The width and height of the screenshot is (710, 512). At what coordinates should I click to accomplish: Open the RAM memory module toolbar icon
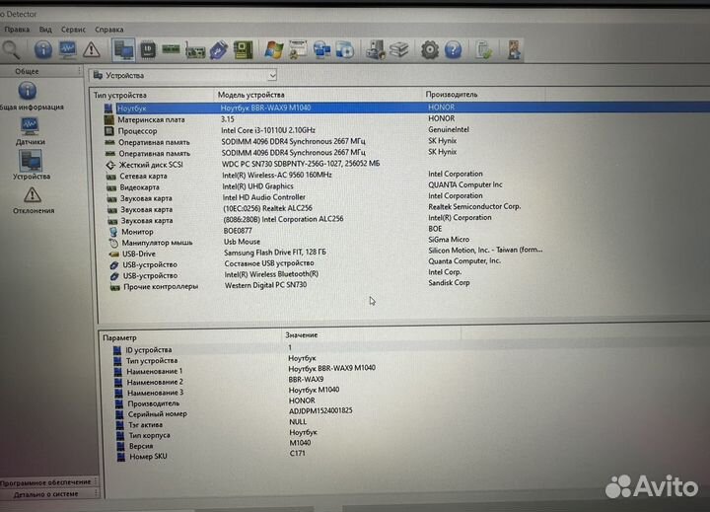coord(171,49)
